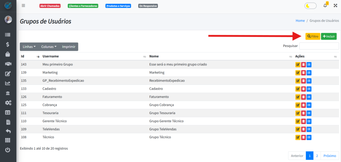Image resolution: width=341 pixels, height=162 pixels.
Task: Expand the Colunas dropdown
Action: (x=49, y=47)
